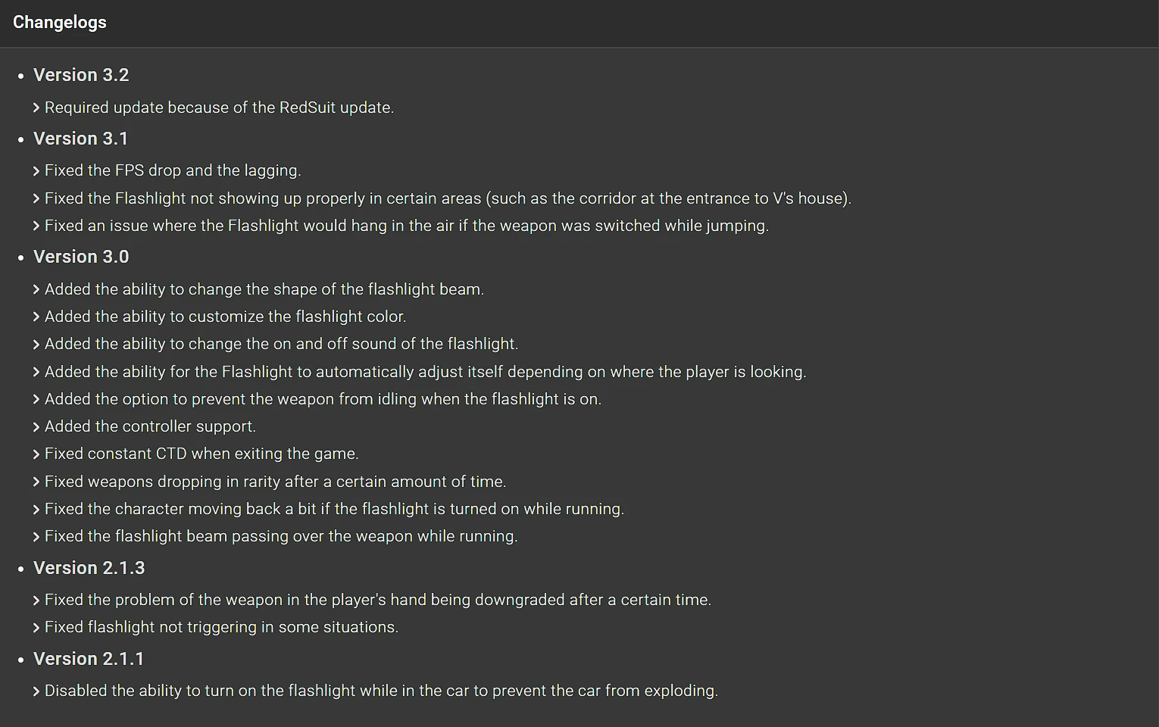Click chevron beside flashlight color entry
Image resolution: width=1159 pixels, height=727 pixels.
click(x=36, y=317)
